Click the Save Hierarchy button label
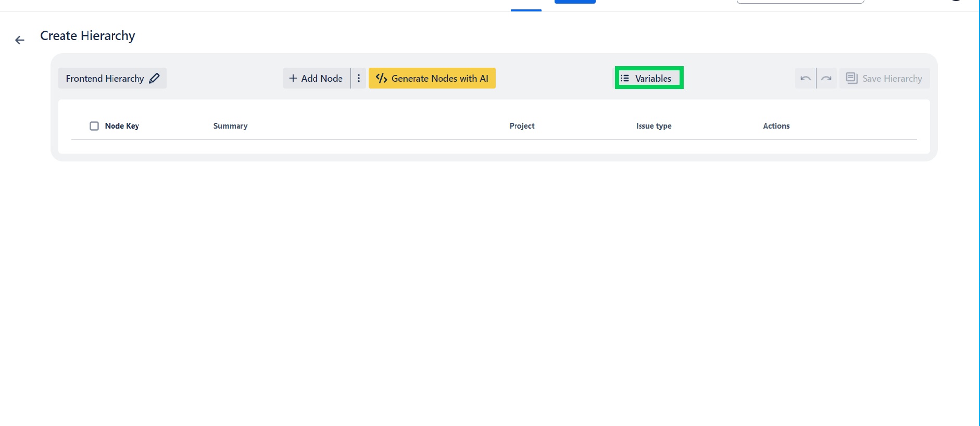 (x=891, y=79)
